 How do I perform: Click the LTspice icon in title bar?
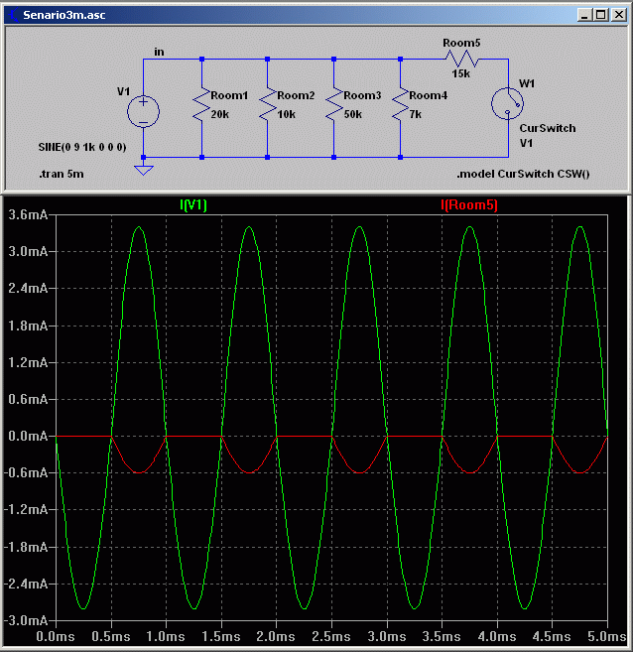pyautogui.click(x=14, y=15)
